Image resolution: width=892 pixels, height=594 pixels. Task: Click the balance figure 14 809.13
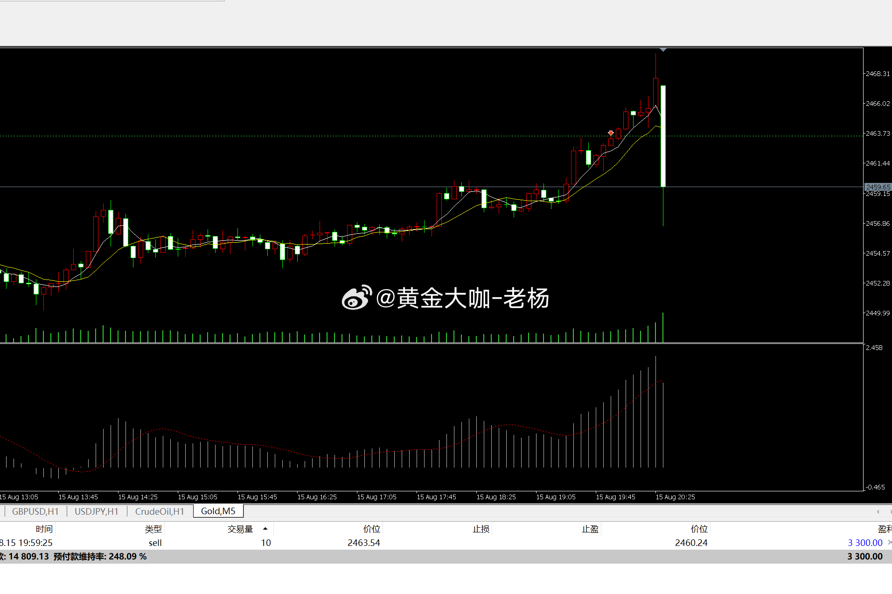(x=28, y=556)
